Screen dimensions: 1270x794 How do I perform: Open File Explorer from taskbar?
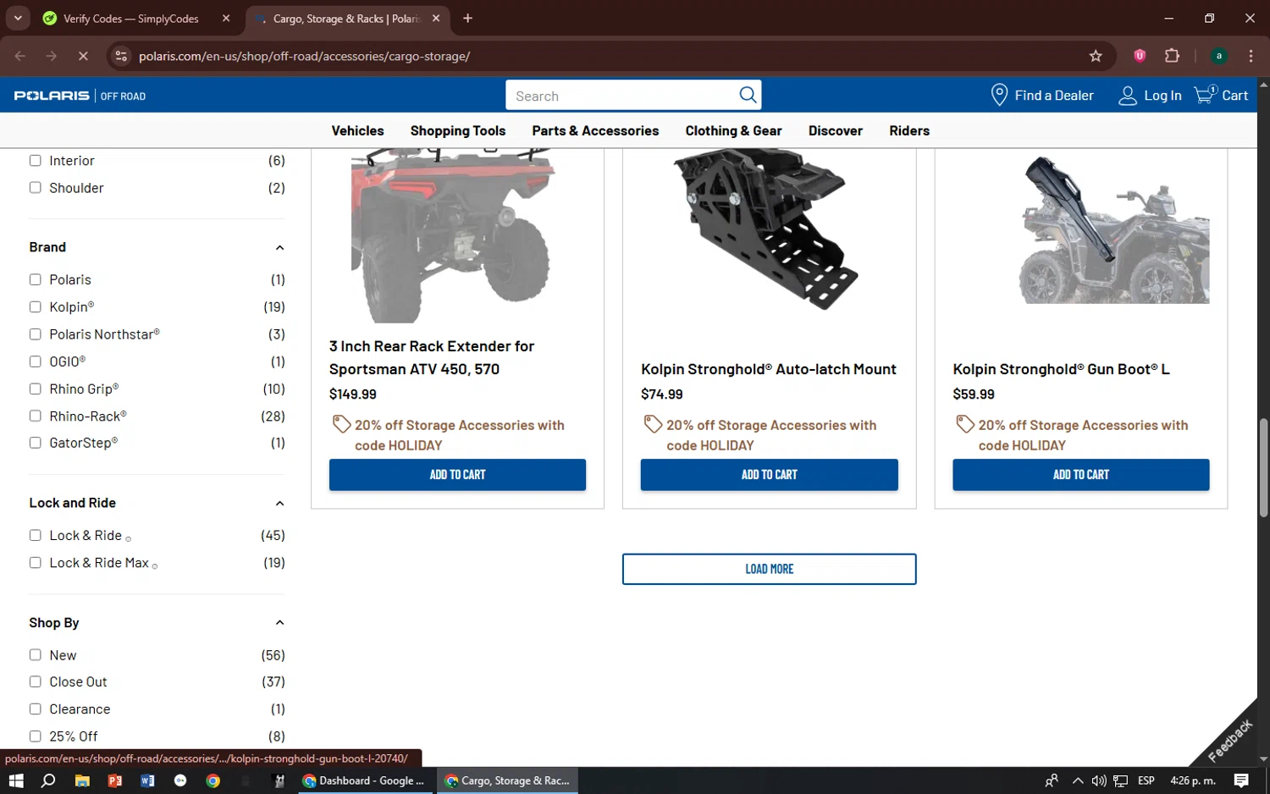[x=82, y=780]
